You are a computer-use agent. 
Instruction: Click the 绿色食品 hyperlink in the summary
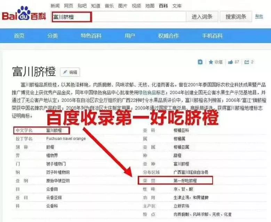click(147, 92)
